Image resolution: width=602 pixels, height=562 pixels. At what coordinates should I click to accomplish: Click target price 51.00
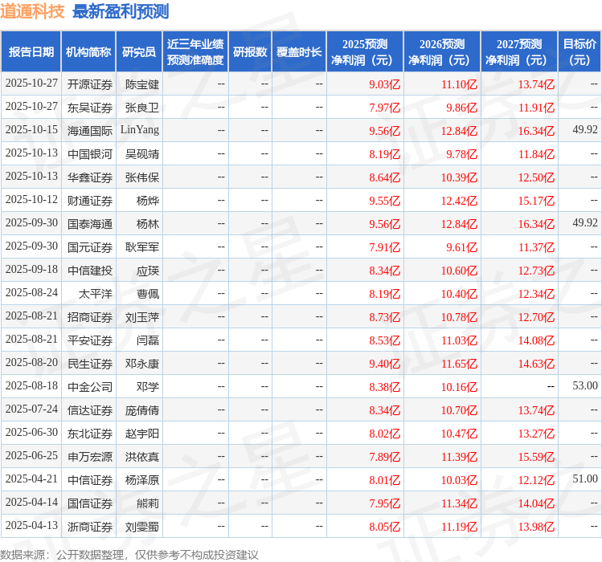coord(585,479)
